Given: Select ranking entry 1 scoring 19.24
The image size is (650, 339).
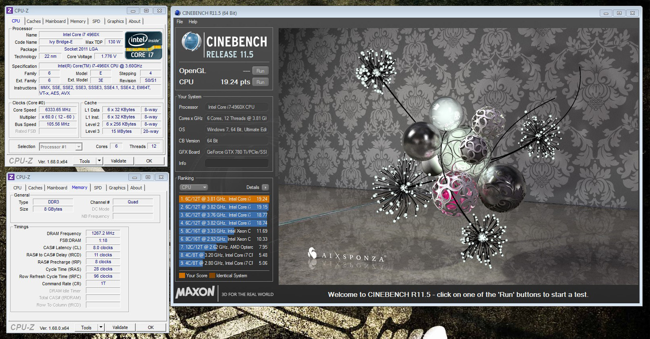Looking at the screenshot, I should point(224,199).
